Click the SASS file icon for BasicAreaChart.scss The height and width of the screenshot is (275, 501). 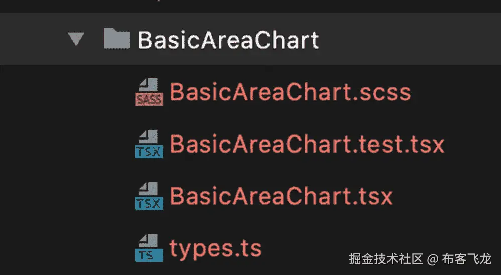(x=149, y=92)
